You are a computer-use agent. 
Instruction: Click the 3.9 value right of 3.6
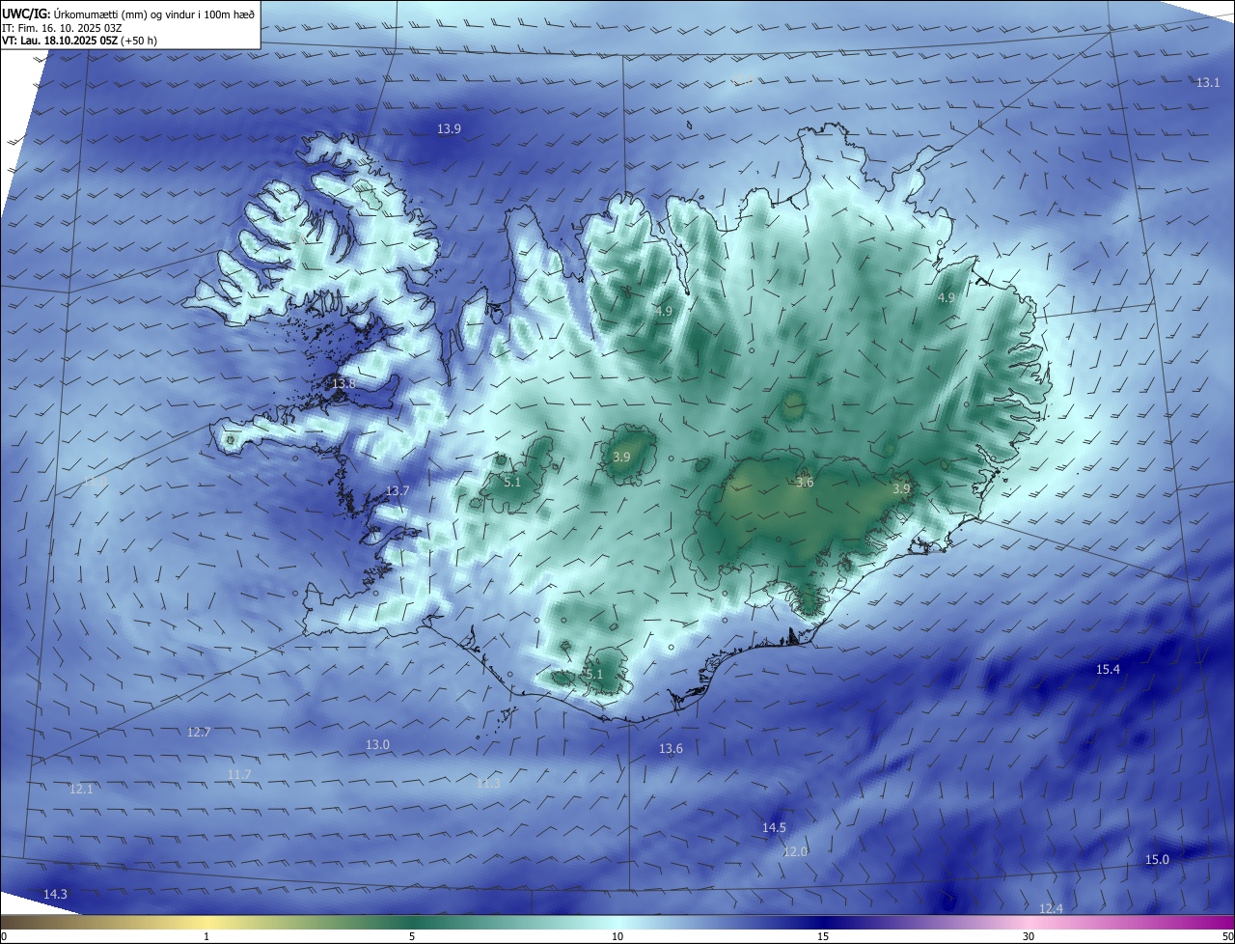point(901,489)
